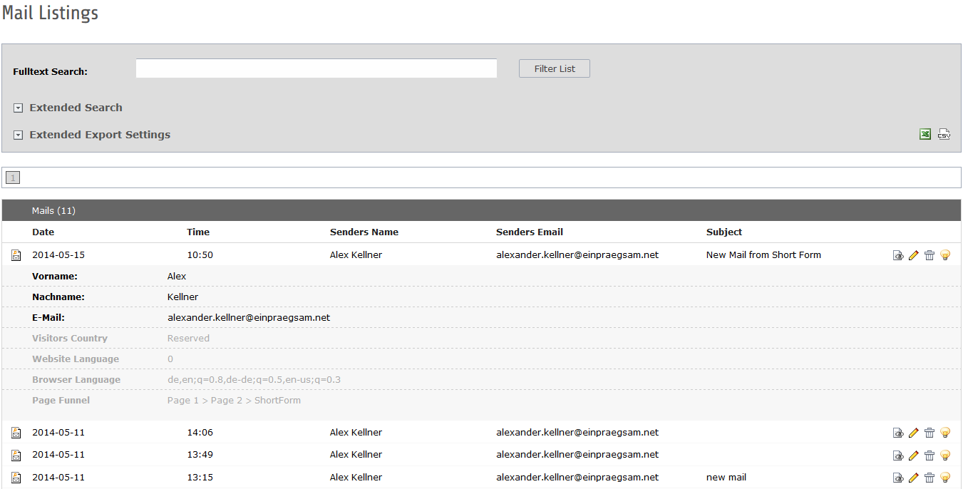Edit the 10:50 mail with pencil icon
963x489 pixels.
click(x=914, y=255)
